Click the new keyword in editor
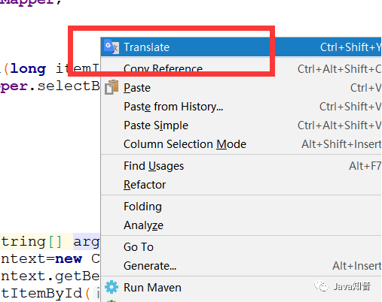 click(69, 258)
